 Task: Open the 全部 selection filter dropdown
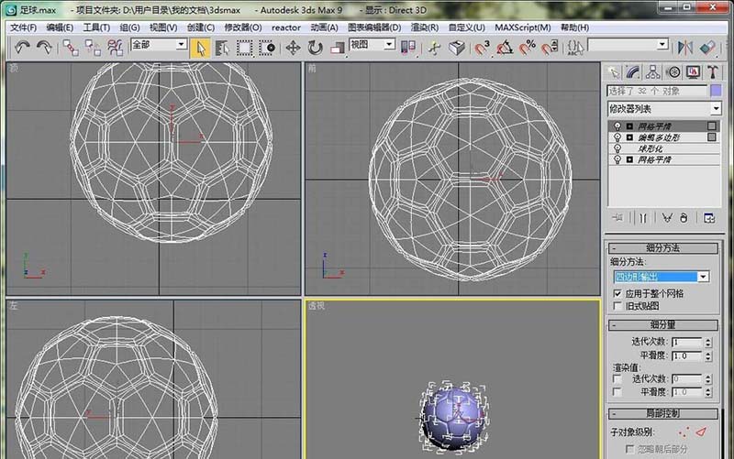click(181, 44)
